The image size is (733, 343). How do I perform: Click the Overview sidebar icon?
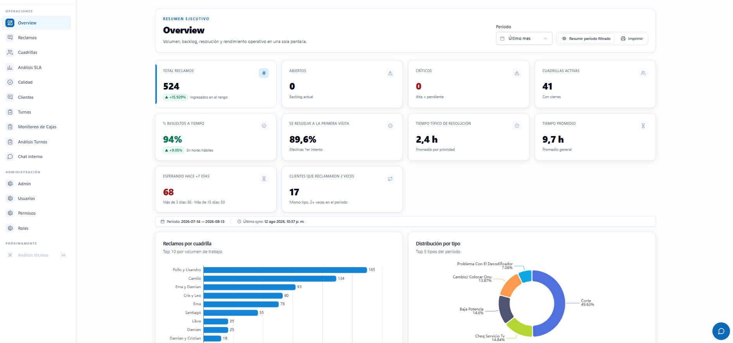(x=10, y=23)
